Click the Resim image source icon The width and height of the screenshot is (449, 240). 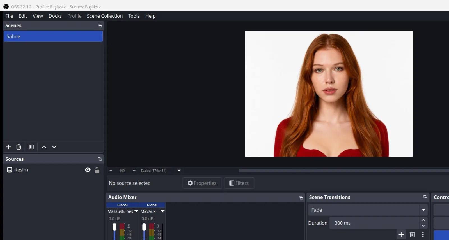(10, 170)
